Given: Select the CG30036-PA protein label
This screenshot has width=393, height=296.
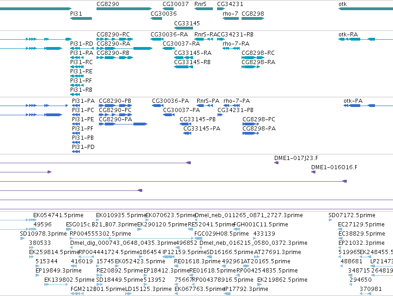Looking at the screenshot, I should coord(170,101).
